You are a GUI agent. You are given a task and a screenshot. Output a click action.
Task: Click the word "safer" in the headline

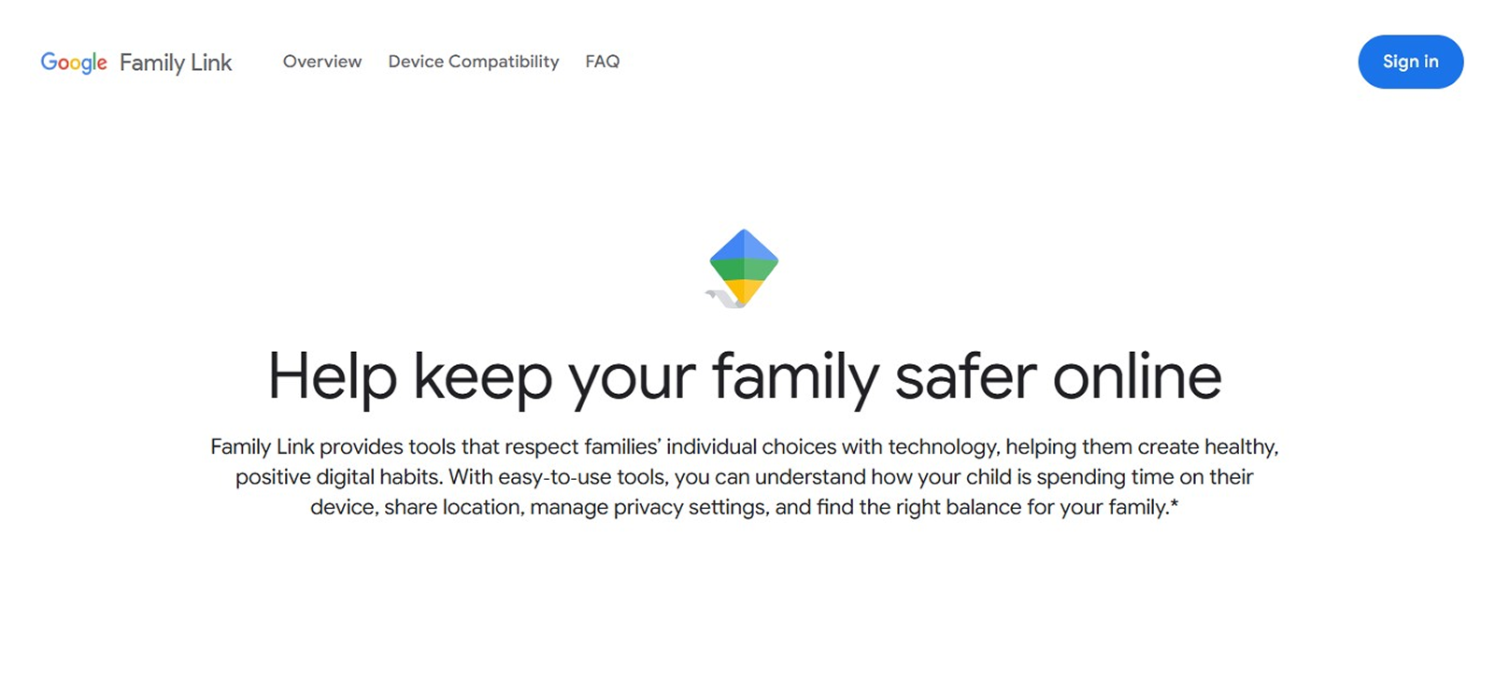966,377
